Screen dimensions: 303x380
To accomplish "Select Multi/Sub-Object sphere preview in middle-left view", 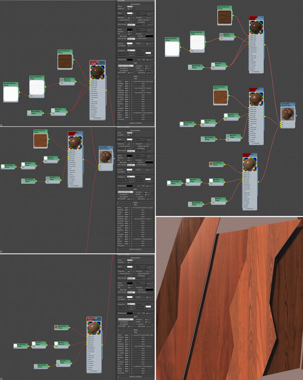I will [x=106, y=157].
